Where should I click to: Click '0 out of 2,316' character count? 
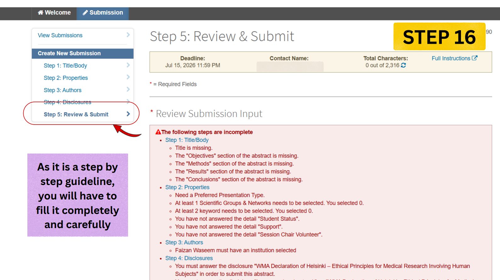point(382,65)
